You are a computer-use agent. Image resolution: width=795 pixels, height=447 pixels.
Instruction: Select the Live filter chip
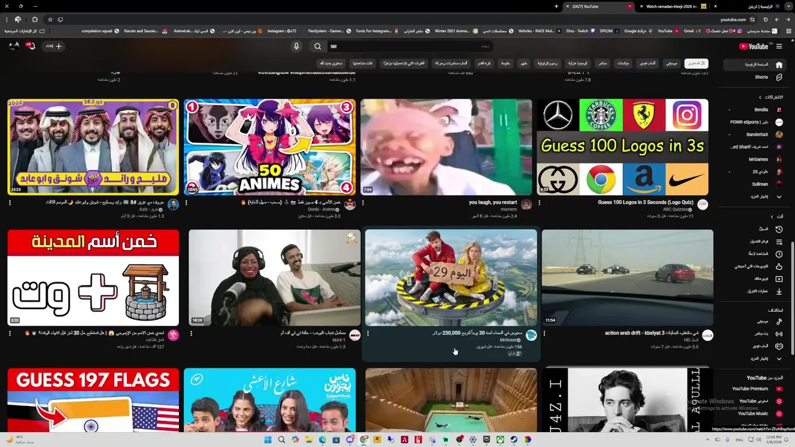tap(602, 63)
